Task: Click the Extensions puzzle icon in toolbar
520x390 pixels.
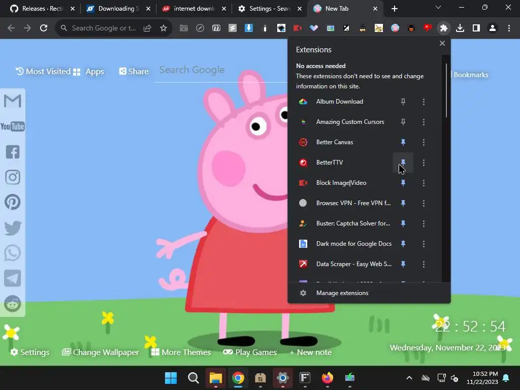Action: 443,28
